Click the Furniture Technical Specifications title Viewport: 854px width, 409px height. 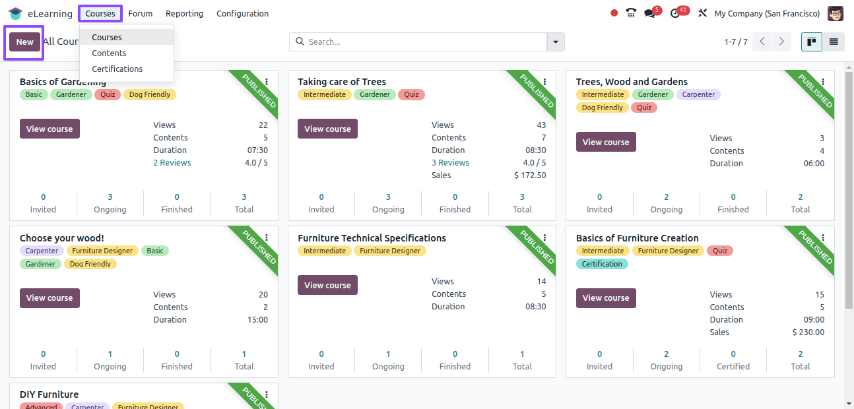(x=372, y=238)
